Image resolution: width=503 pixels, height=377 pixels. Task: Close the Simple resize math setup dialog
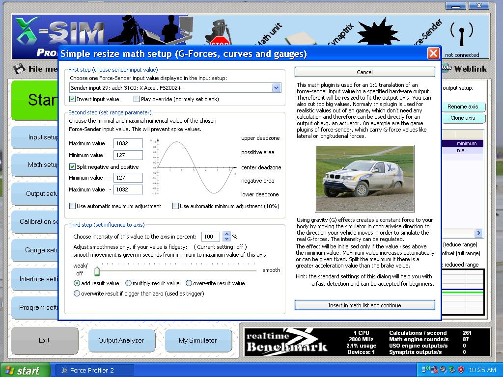(433, 53)
